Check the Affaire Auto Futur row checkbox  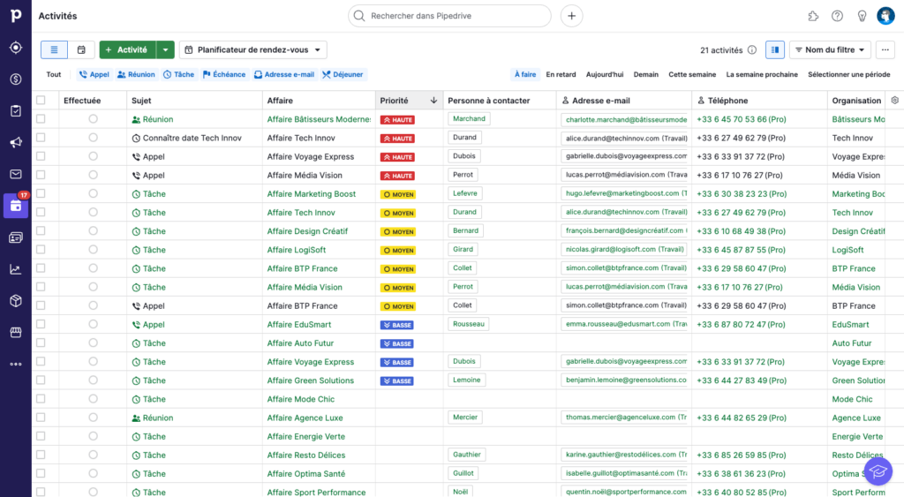tap(41, 343)
